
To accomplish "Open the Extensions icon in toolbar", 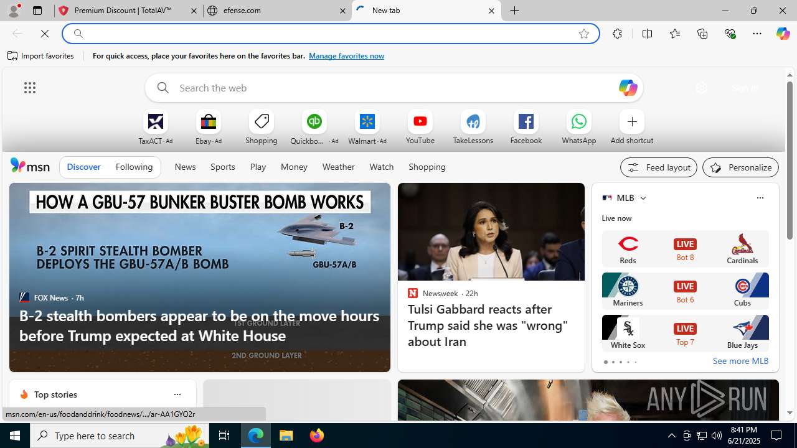I will 617,34.
